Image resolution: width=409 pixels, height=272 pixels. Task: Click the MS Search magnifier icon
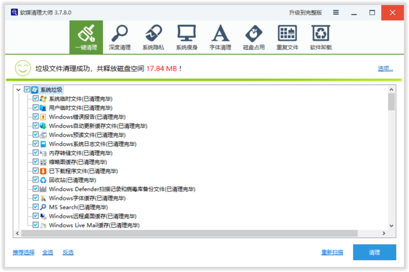tap(43, 207)
